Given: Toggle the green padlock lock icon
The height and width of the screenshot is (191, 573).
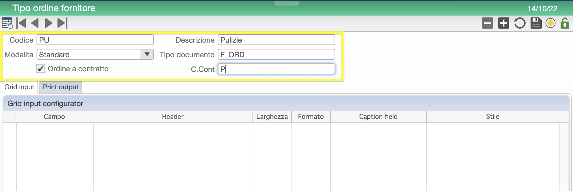Looking at the screenshot, I should point(565,23).
